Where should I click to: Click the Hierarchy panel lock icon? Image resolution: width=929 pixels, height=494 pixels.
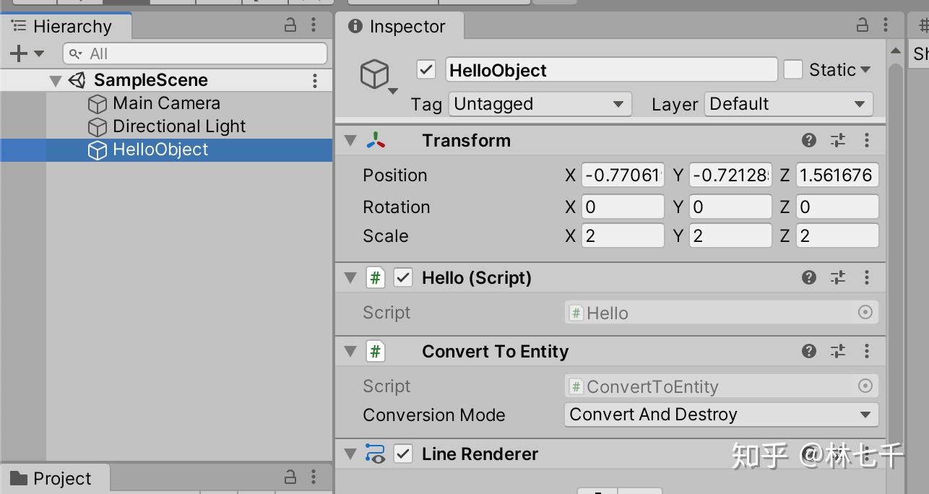(290, 26)
